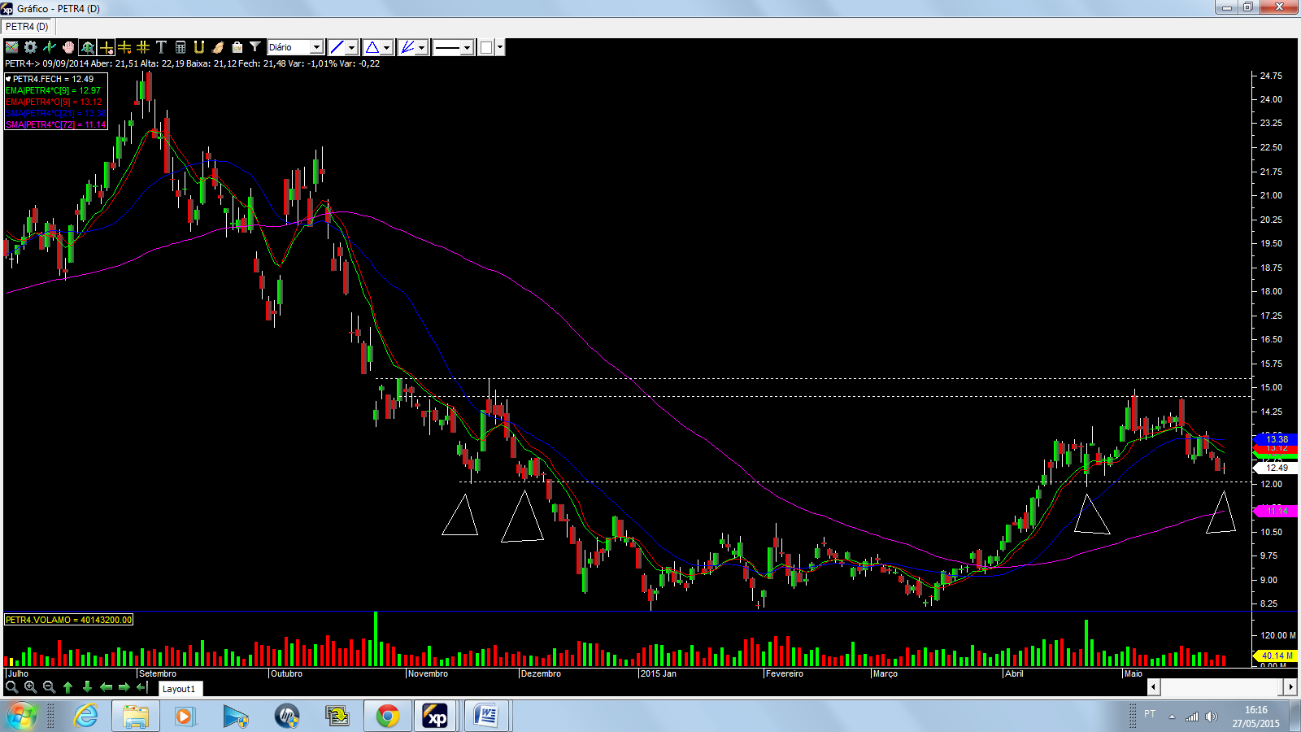Show hidden tray icons arrow
Viewport: 1301px width, 732px height.
click(x=1172, y=717)
